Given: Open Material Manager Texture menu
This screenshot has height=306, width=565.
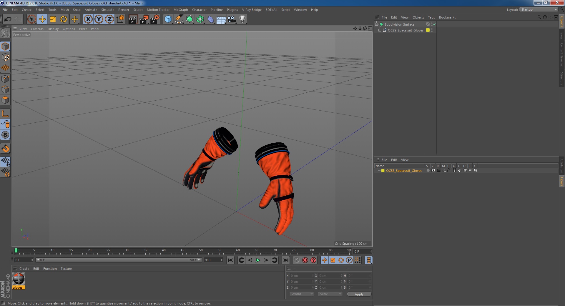Looking at the screenshot, I should 66,269.
